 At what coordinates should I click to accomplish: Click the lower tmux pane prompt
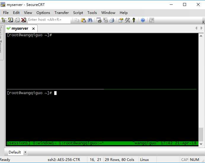pyautogui.click(x=29, y=93)
